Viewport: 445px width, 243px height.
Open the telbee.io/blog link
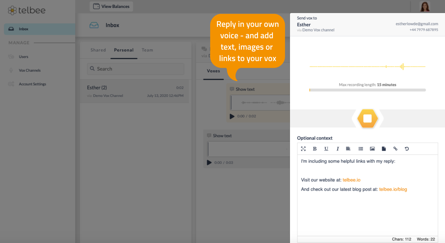pos(393,189)
